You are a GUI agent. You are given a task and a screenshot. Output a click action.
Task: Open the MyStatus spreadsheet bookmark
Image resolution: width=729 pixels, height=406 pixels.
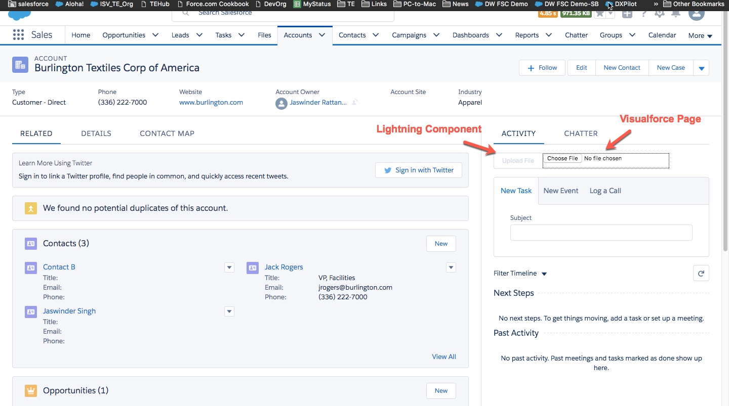(x=312, y=4)
